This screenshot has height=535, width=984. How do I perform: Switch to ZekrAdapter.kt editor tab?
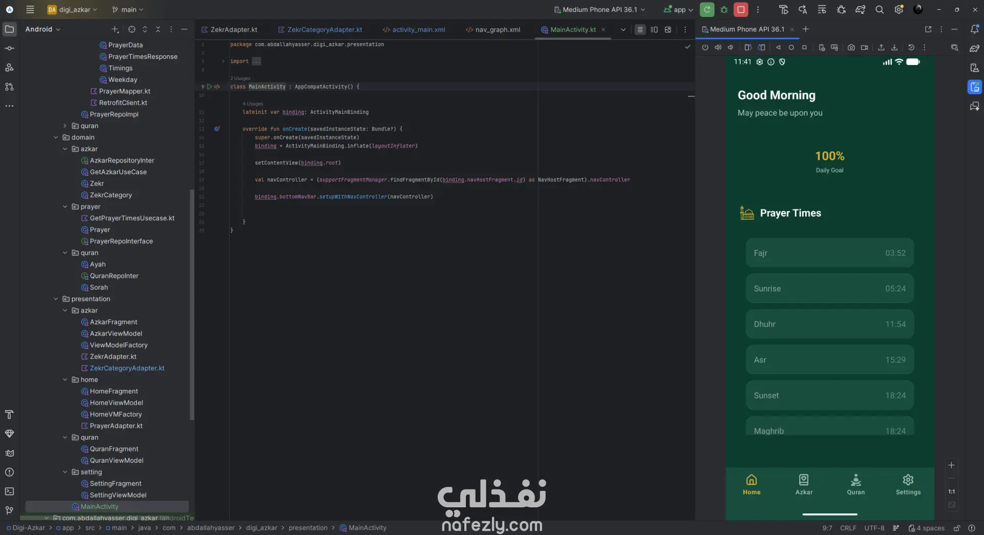coord(230,30)
